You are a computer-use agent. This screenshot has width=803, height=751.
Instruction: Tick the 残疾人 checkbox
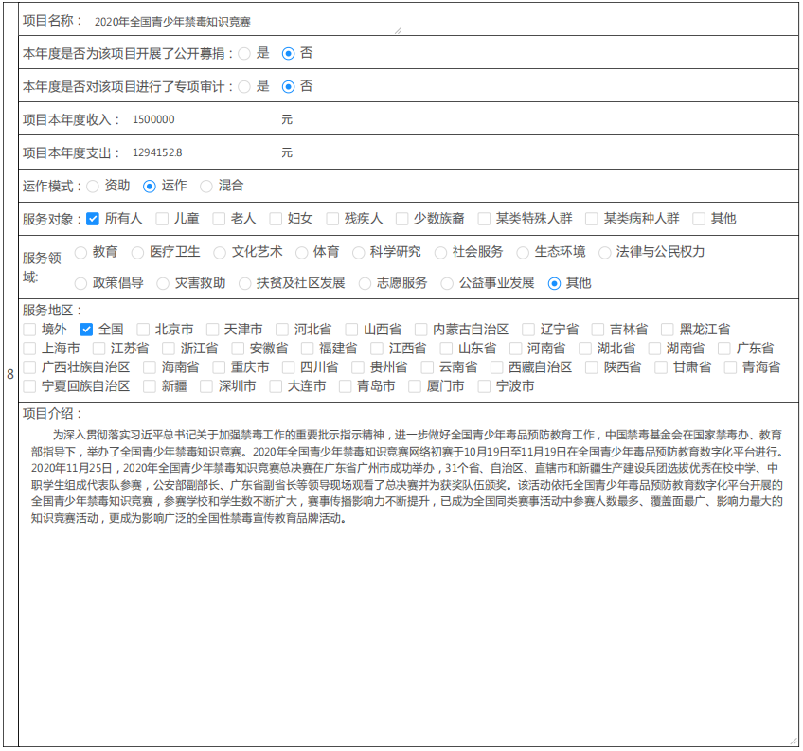[x=332, y=219]
